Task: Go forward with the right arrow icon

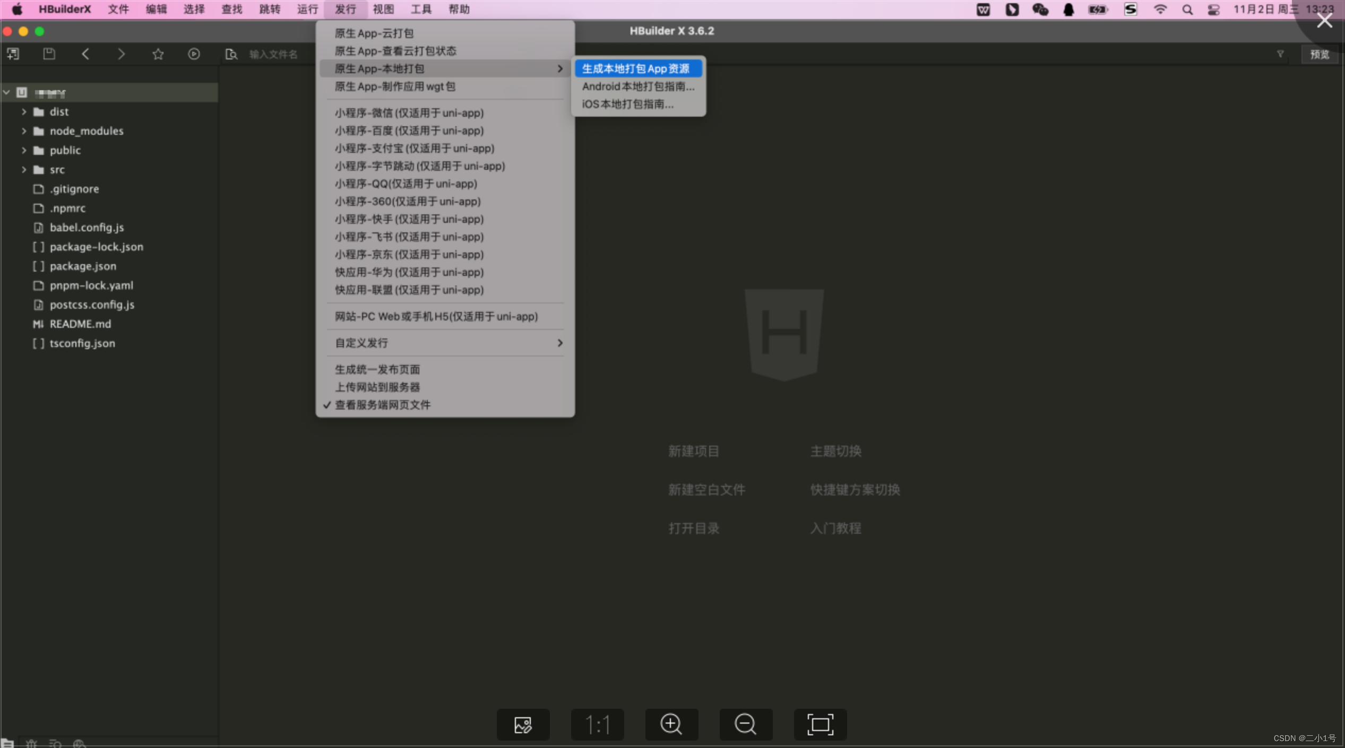Action: click(x=122, y=54)
